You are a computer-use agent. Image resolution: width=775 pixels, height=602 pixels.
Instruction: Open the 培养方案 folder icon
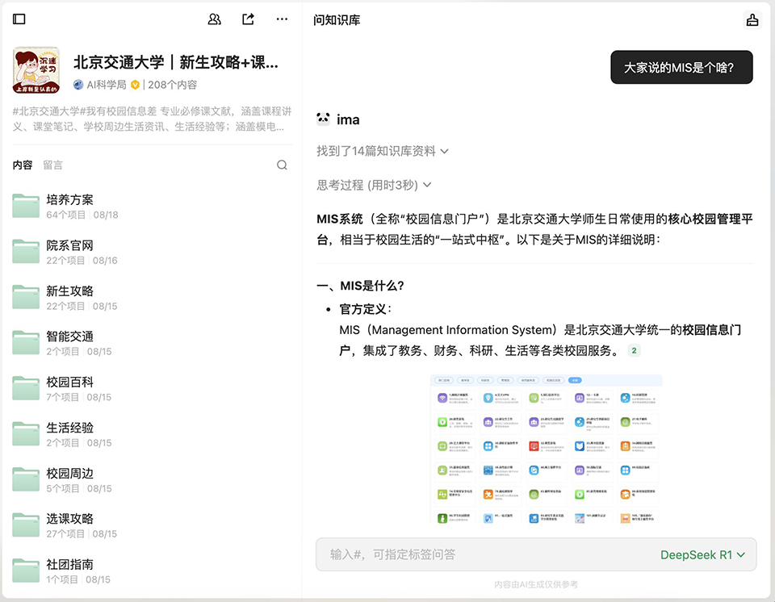(27, 207)
